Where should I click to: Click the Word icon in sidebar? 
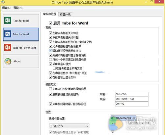pyautogui.click(x=8, y=34)
